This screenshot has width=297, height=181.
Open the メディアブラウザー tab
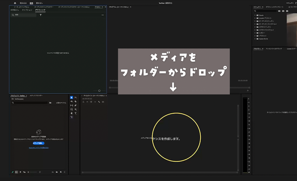click(x=36, y=95)
